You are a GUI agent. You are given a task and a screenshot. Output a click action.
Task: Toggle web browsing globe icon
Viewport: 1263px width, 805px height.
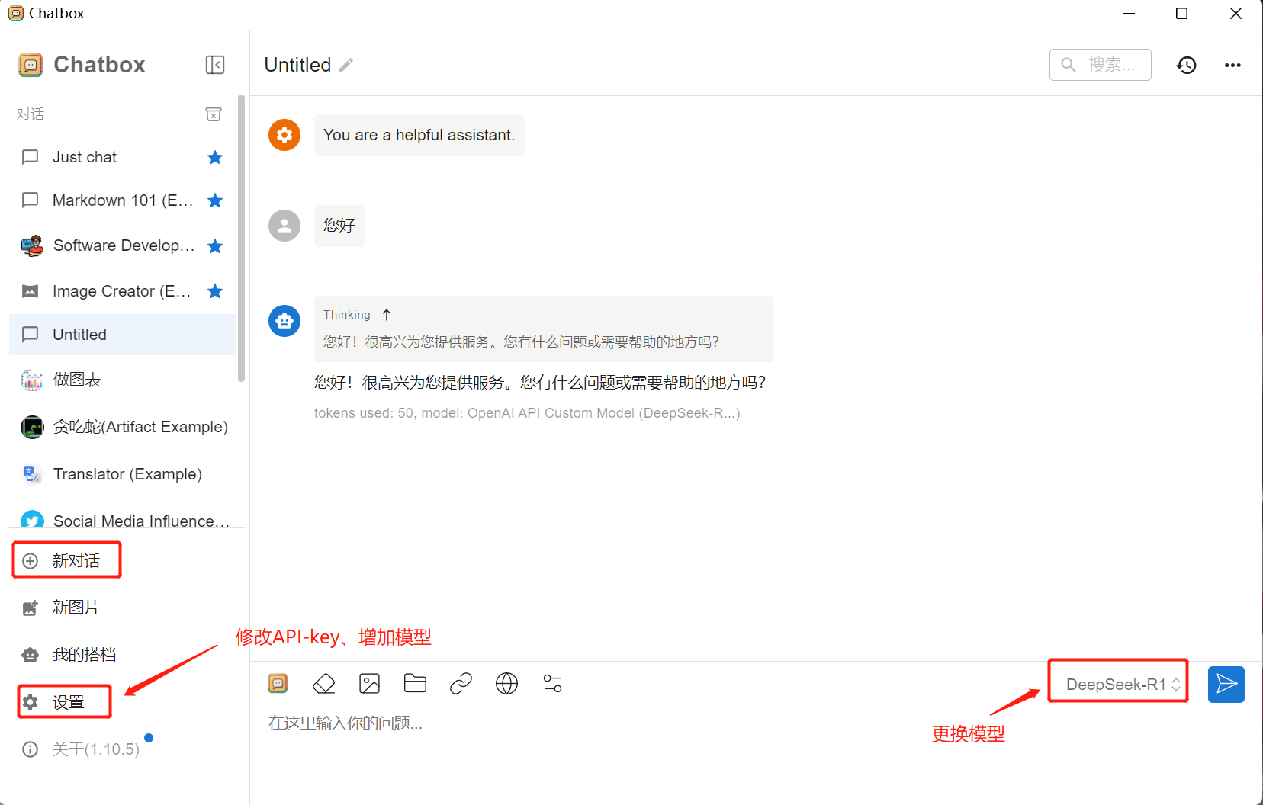[x=507, y=684]
